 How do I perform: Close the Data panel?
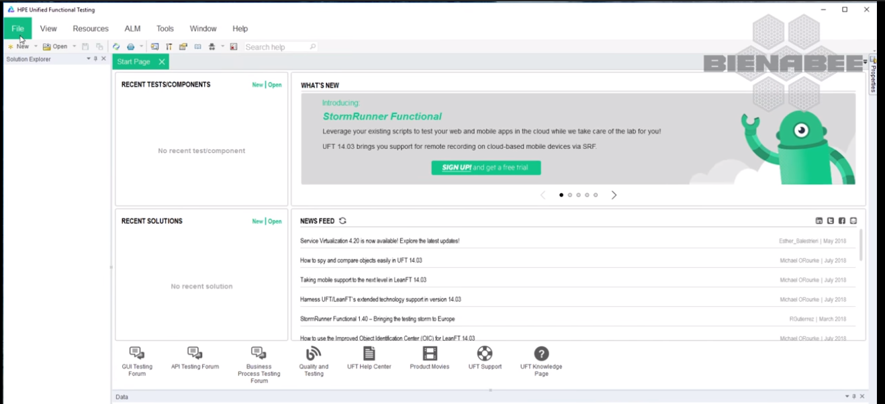[862, 397]
